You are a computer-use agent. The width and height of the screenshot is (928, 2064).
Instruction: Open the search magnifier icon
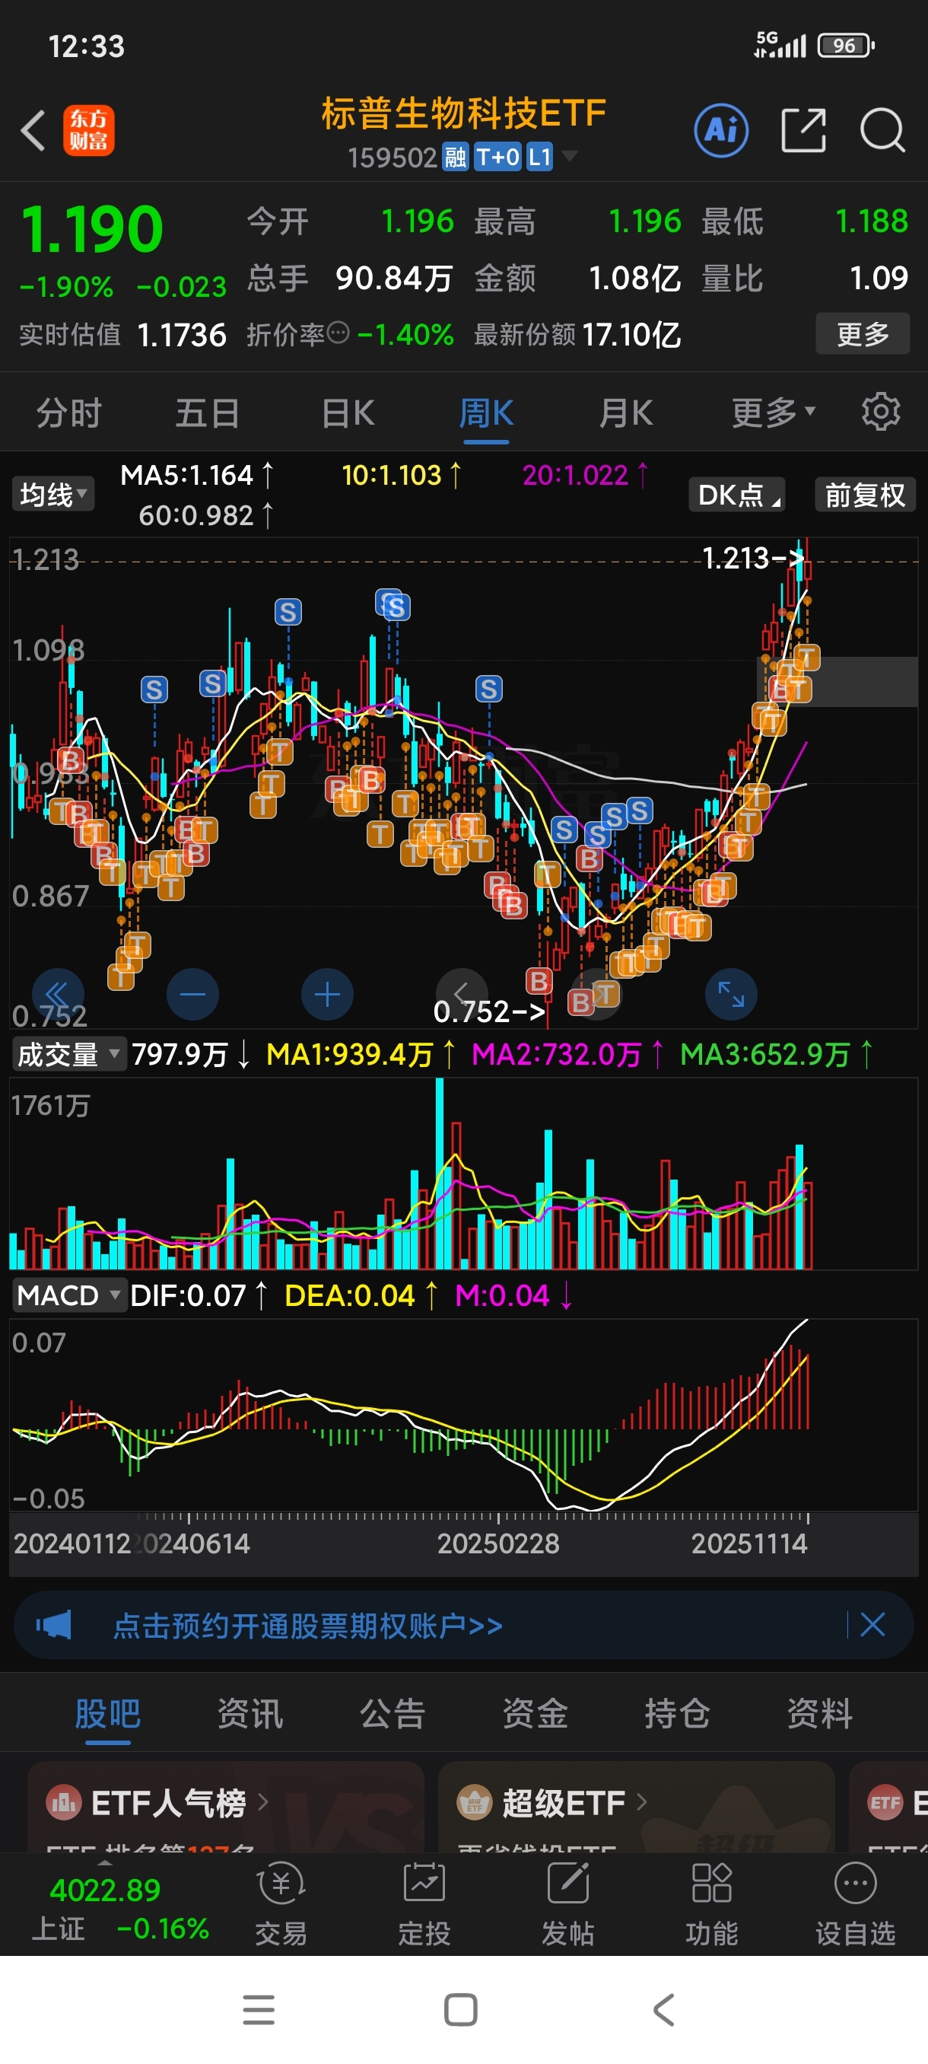pos(882,131)
